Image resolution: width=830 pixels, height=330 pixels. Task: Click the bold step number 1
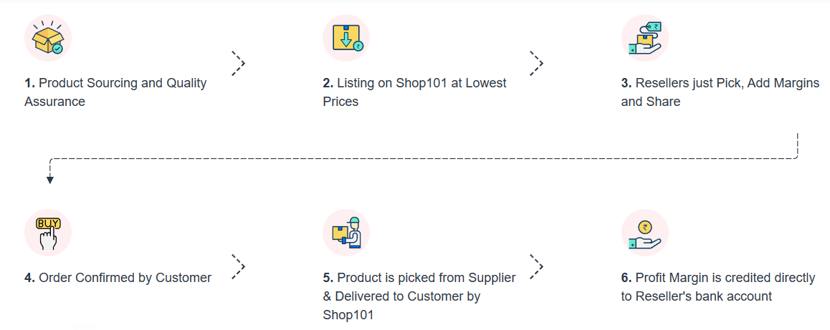(x=29, y=83)
